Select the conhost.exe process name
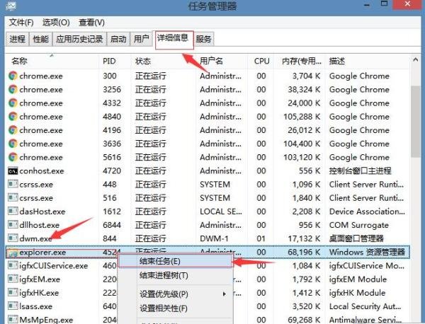Screen dimensions: 425x324 tap(42, 170)
